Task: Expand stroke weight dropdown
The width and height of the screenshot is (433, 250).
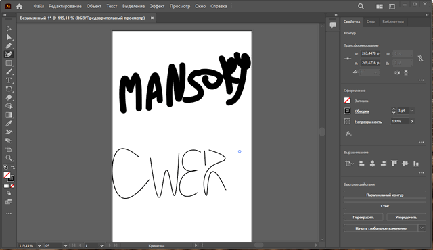Action: pos(412,111)
